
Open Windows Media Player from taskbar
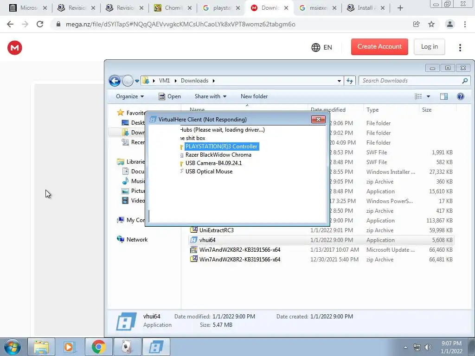70,347
